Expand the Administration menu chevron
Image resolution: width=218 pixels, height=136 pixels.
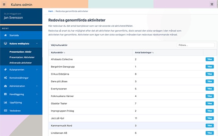(37, 86)
